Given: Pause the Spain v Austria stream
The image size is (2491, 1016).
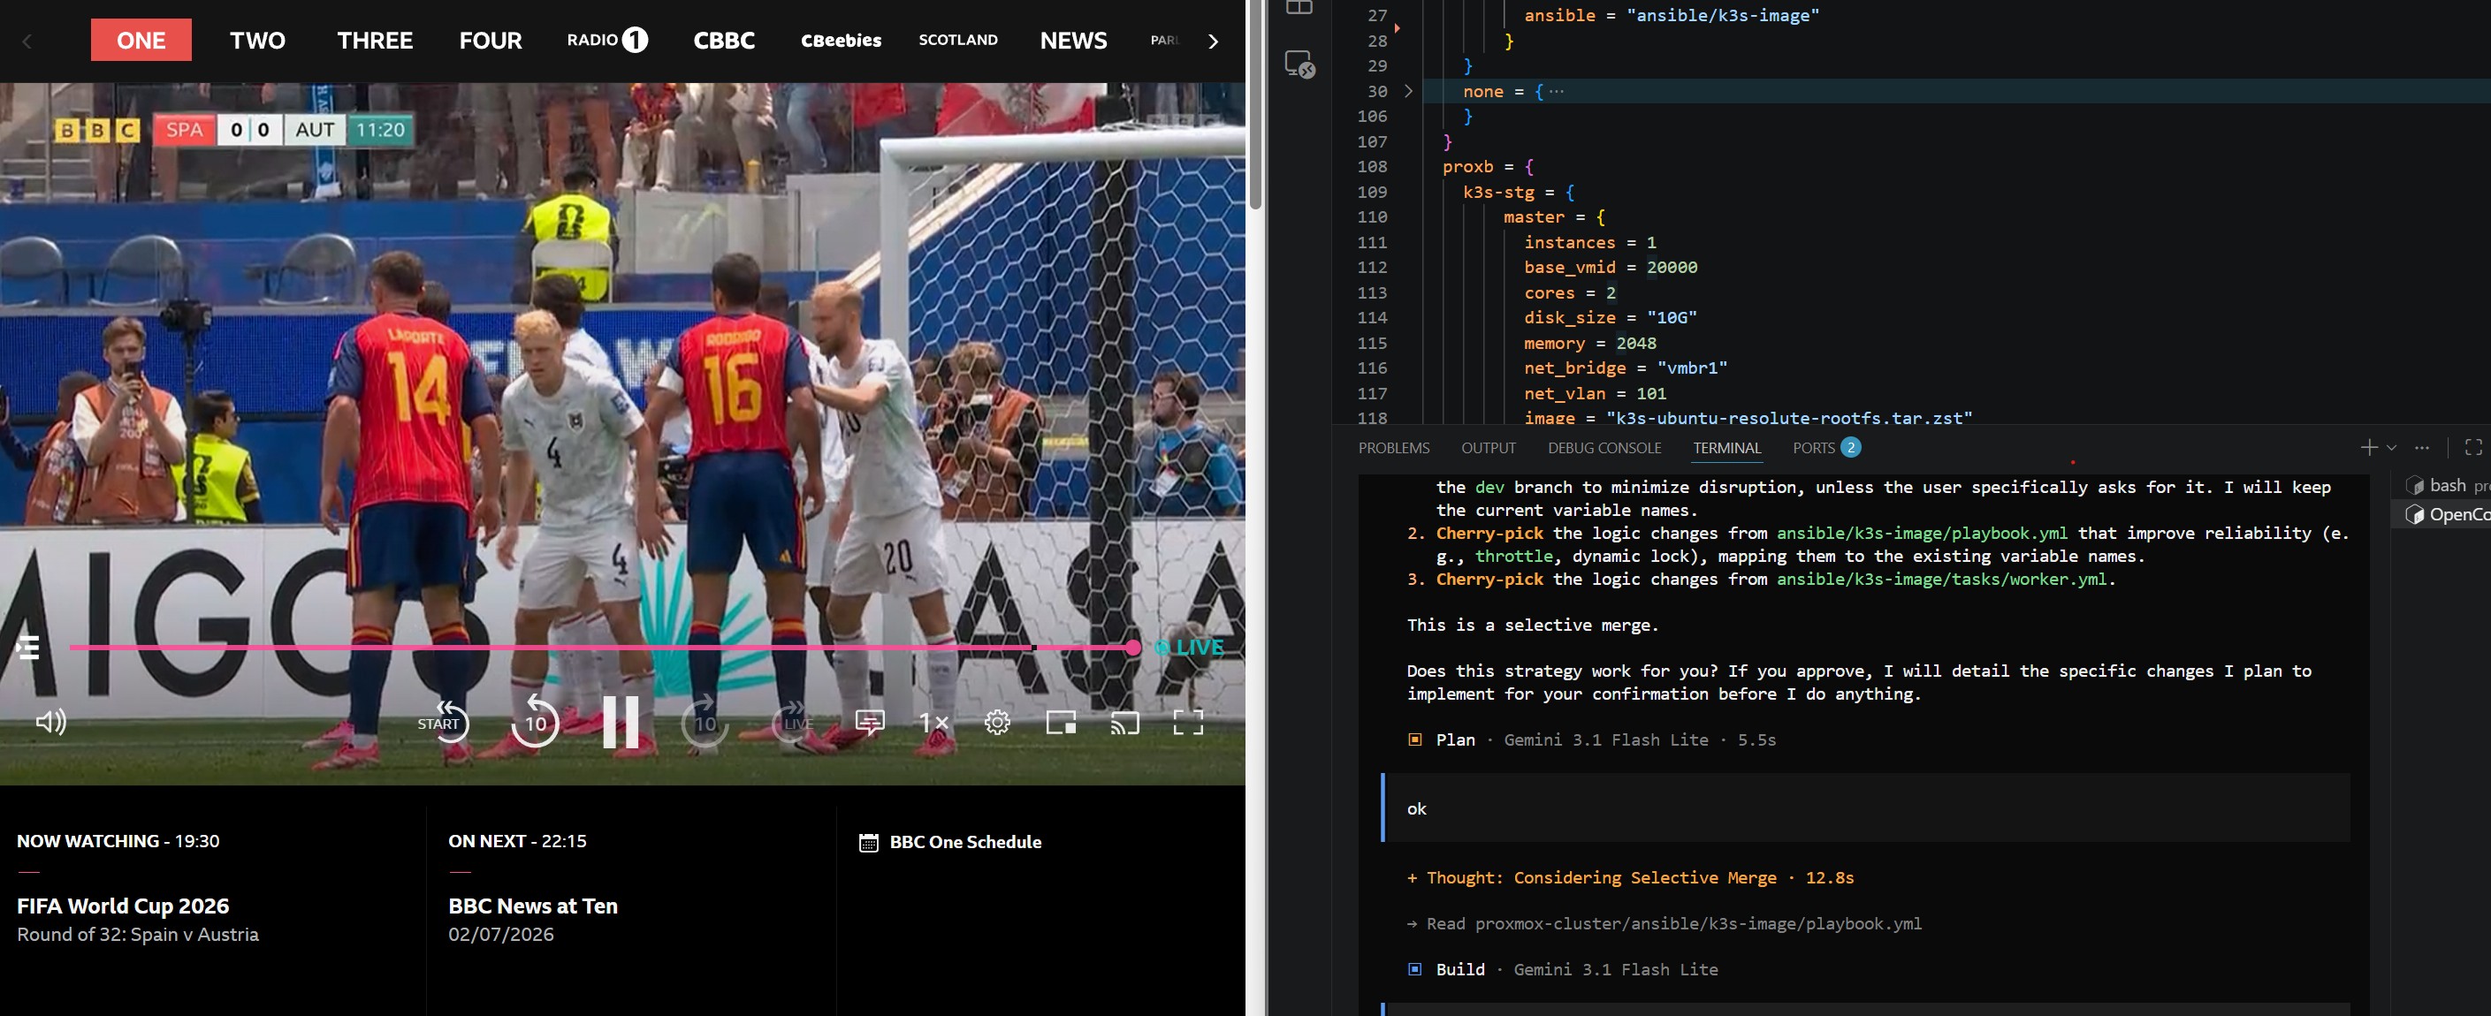Looking at the screenshot, I should pos(620,722).
